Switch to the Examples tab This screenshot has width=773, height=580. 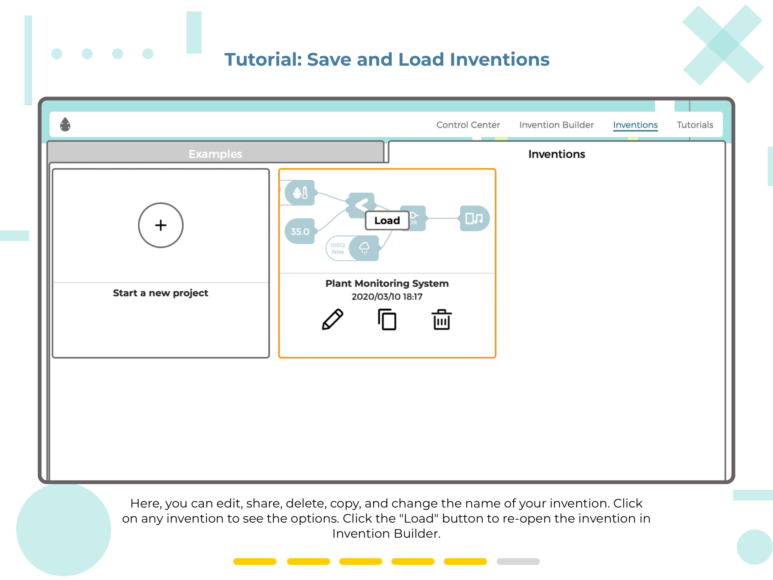pyautogui.click(x=215, y=154)
